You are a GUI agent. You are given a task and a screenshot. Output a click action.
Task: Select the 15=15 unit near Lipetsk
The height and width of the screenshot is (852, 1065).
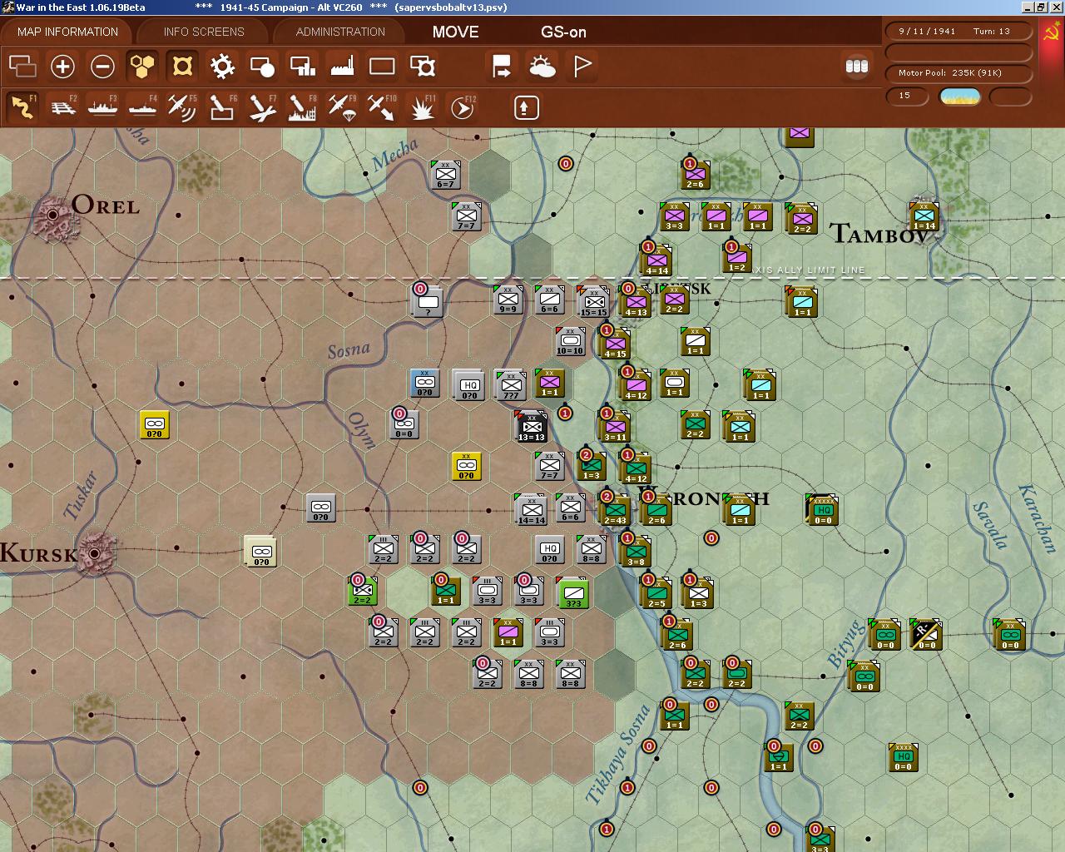tap(593, 301)
